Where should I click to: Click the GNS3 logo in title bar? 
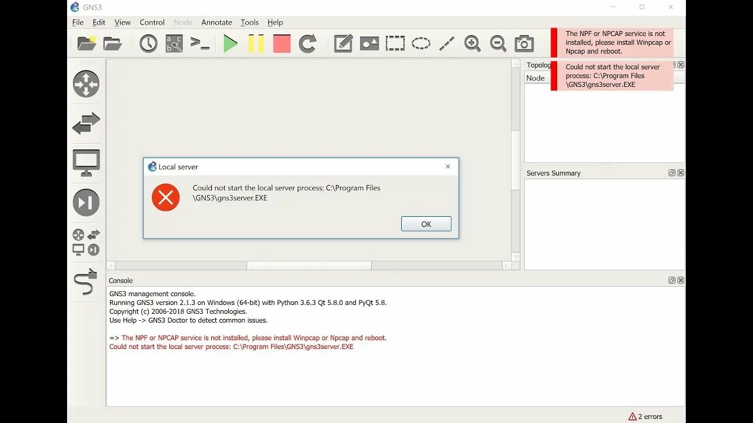(x=75, y=7)
